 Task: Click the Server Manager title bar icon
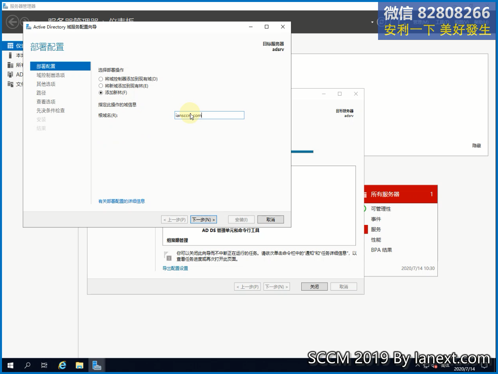point(6,6)
